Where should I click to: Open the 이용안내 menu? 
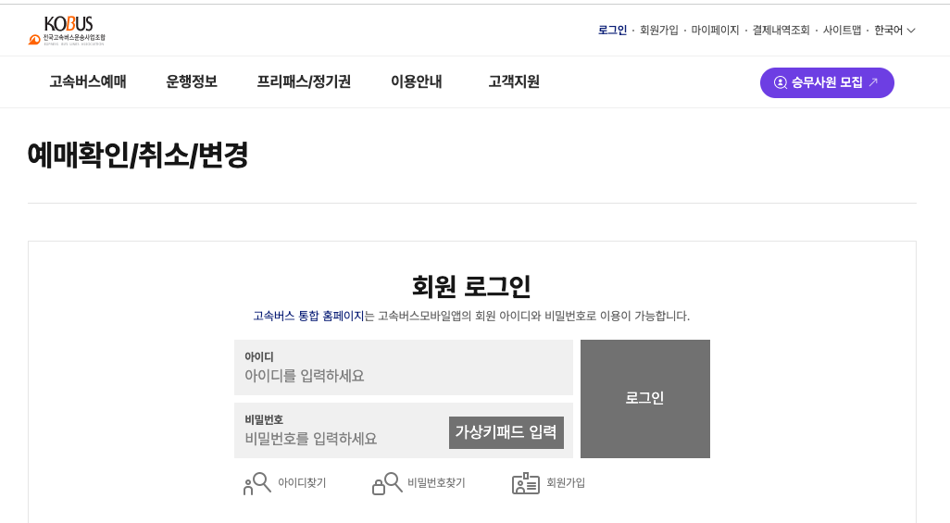tap(417, 81)
